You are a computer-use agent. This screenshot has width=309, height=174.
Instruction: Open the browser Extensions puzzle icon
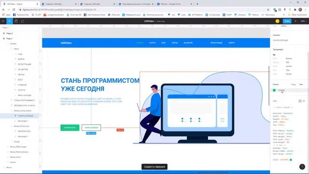click(295, 10)
